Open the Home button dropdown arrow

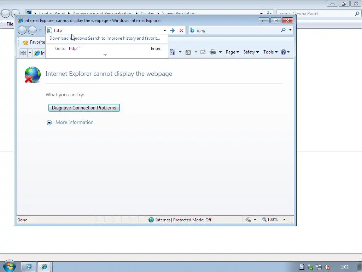tap(180, 52)
